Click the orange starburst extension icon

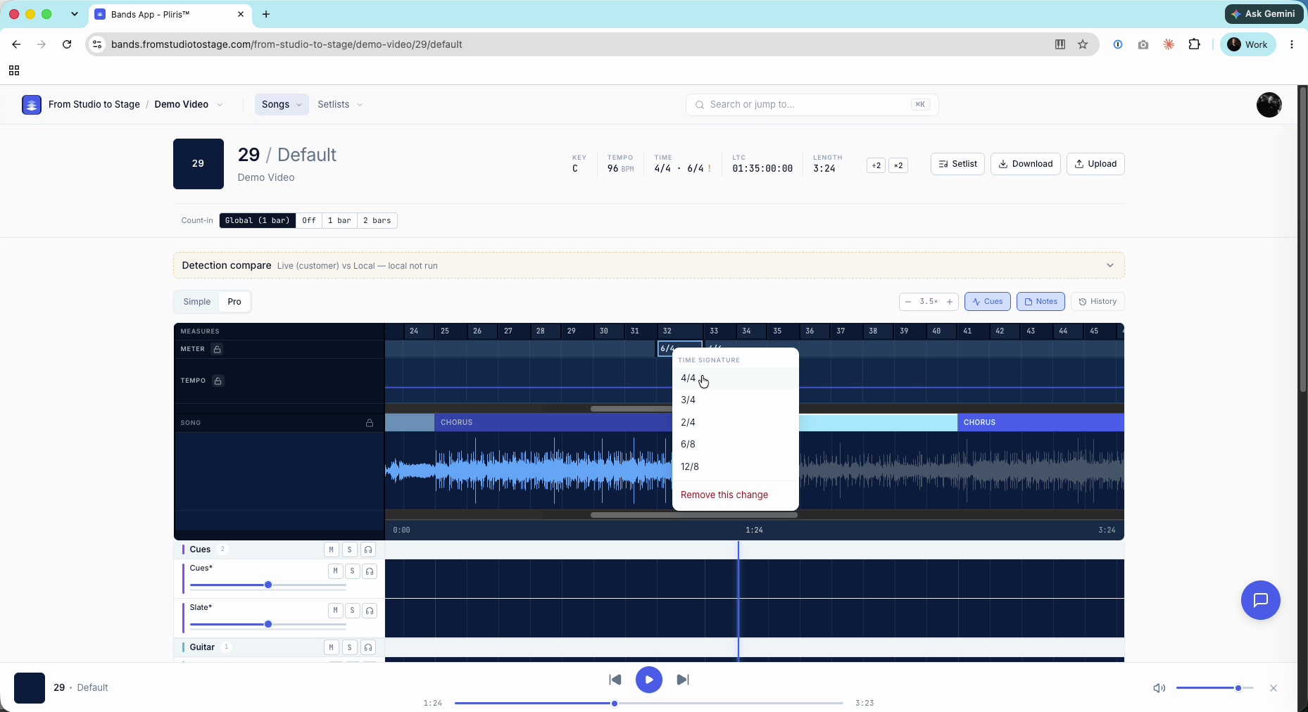[x=1169, y=44]
